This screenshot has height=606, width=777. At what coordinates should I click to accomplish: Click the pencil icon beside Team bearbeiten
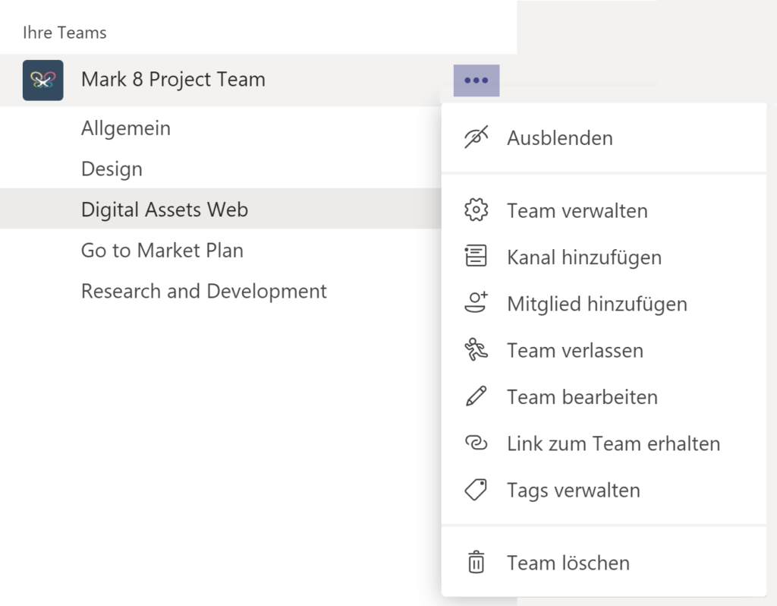click(x=476, y=396)
